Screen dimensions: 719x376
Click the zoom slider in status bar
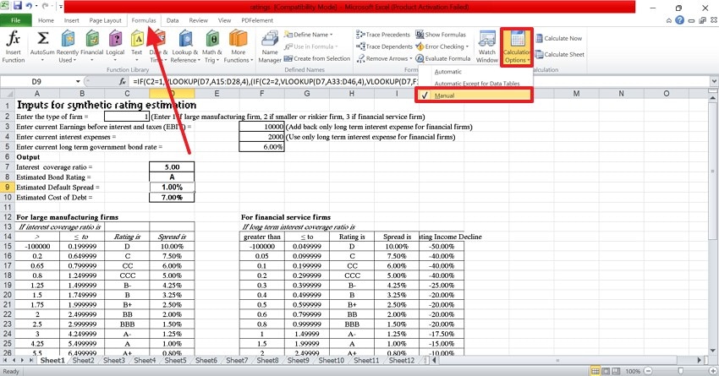coord(680,370)
